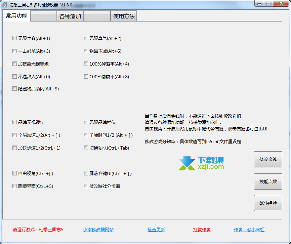Viewport: 291px width, 244px height.
Task: Open the blank tab after 常用功能
Action: 44,16
